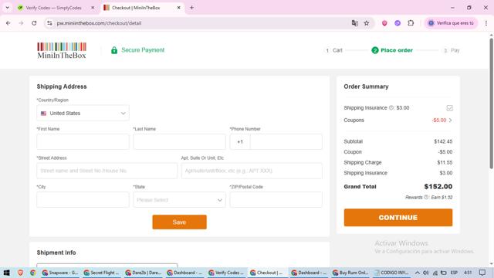Open the CODIGO INV taskbar window
Viewport: 494px width, 278px height.
click(x=391, y=273)
